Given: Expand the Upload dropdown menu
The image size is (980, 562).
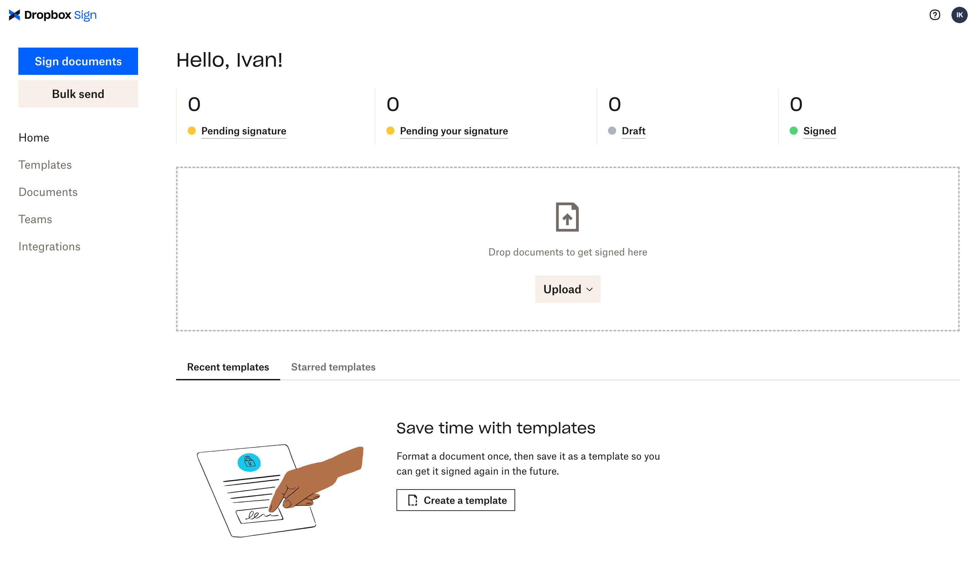Looking at the screenshot, I should point(568,290).
